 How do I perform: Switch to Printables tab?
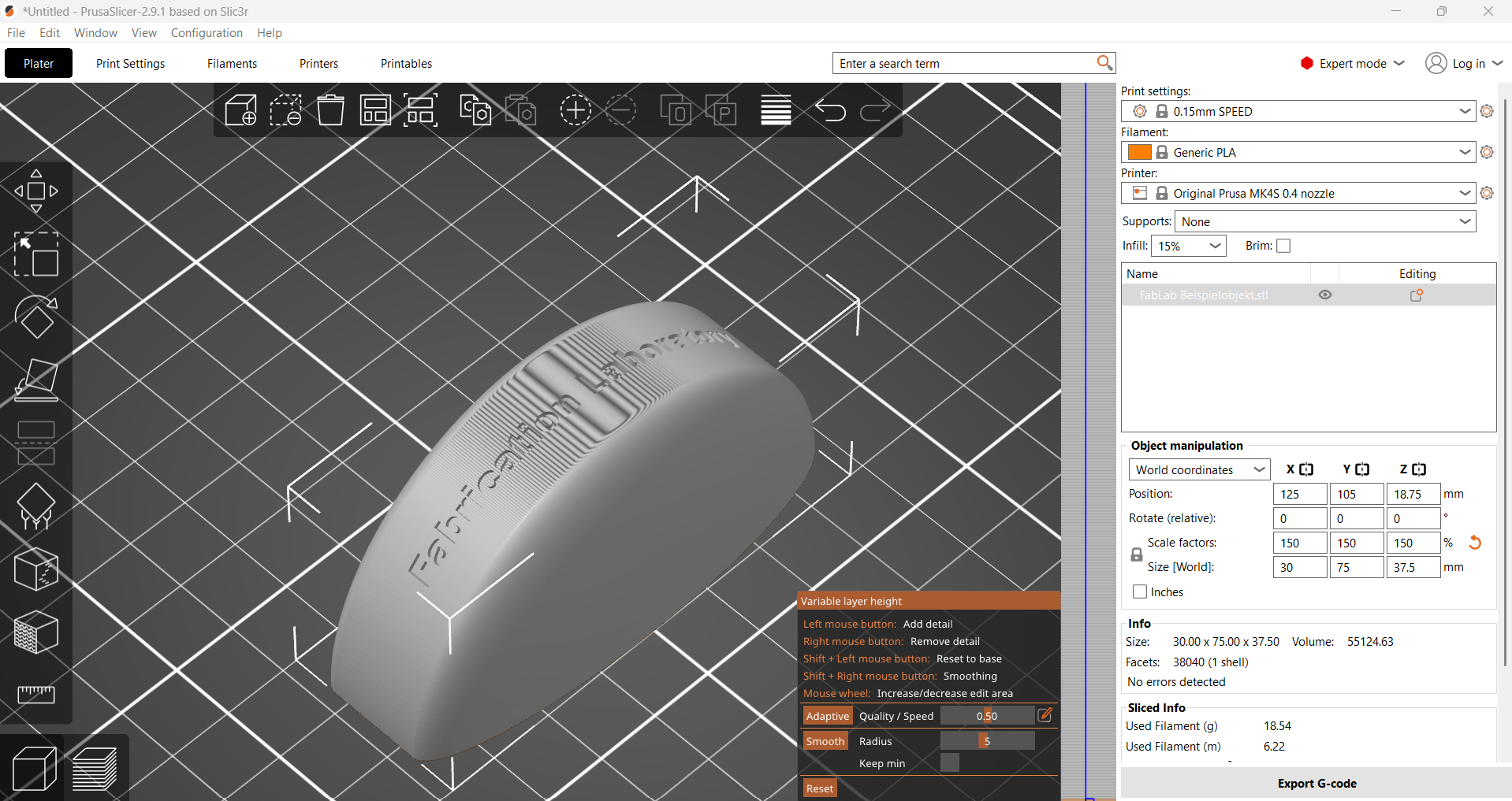pyautogui.click(x=406, y=63)
